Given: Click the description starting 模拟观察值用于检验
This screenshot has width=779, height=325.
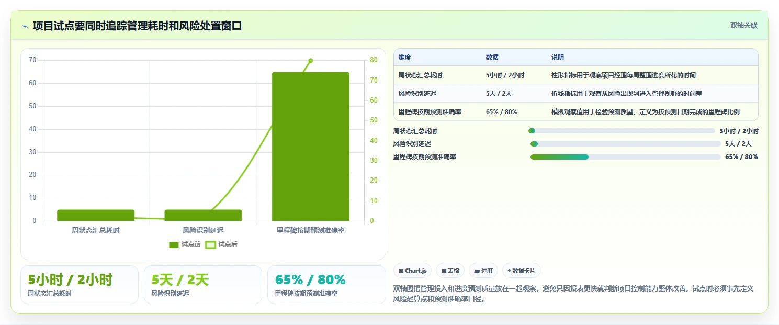Looking at the screenshot, I should pyautogui.click(x=646, y=112).
